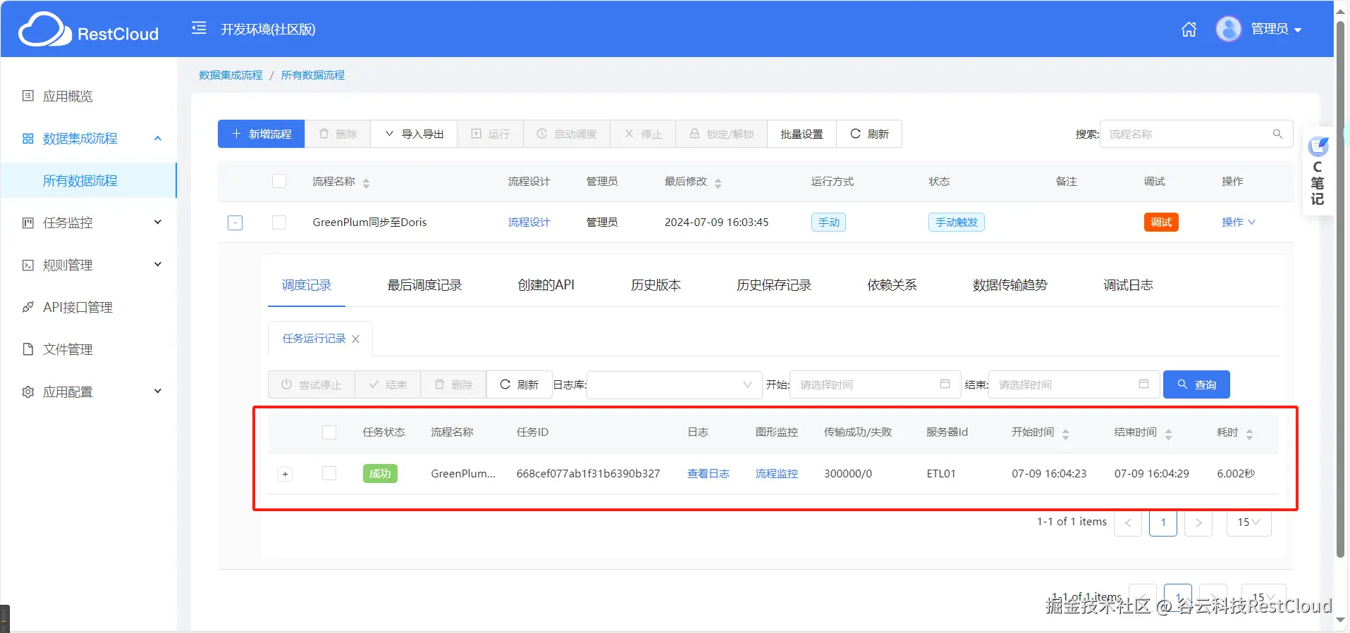Screen dimensions: 1350x633
Task: Click the top toolbar 刷新 button
Action: (869, 134)
